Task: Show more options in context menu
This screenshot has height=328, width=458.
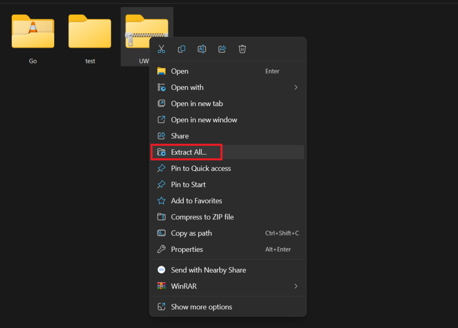Action: pyautogui.click(x=201, y=307)
